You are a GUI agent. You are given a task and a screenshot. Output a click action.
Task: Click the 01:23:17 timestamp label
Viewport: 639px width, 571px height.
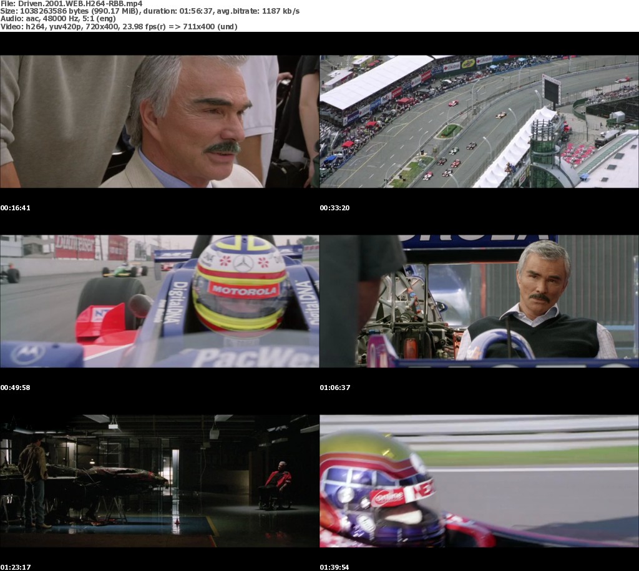[15, 567]
